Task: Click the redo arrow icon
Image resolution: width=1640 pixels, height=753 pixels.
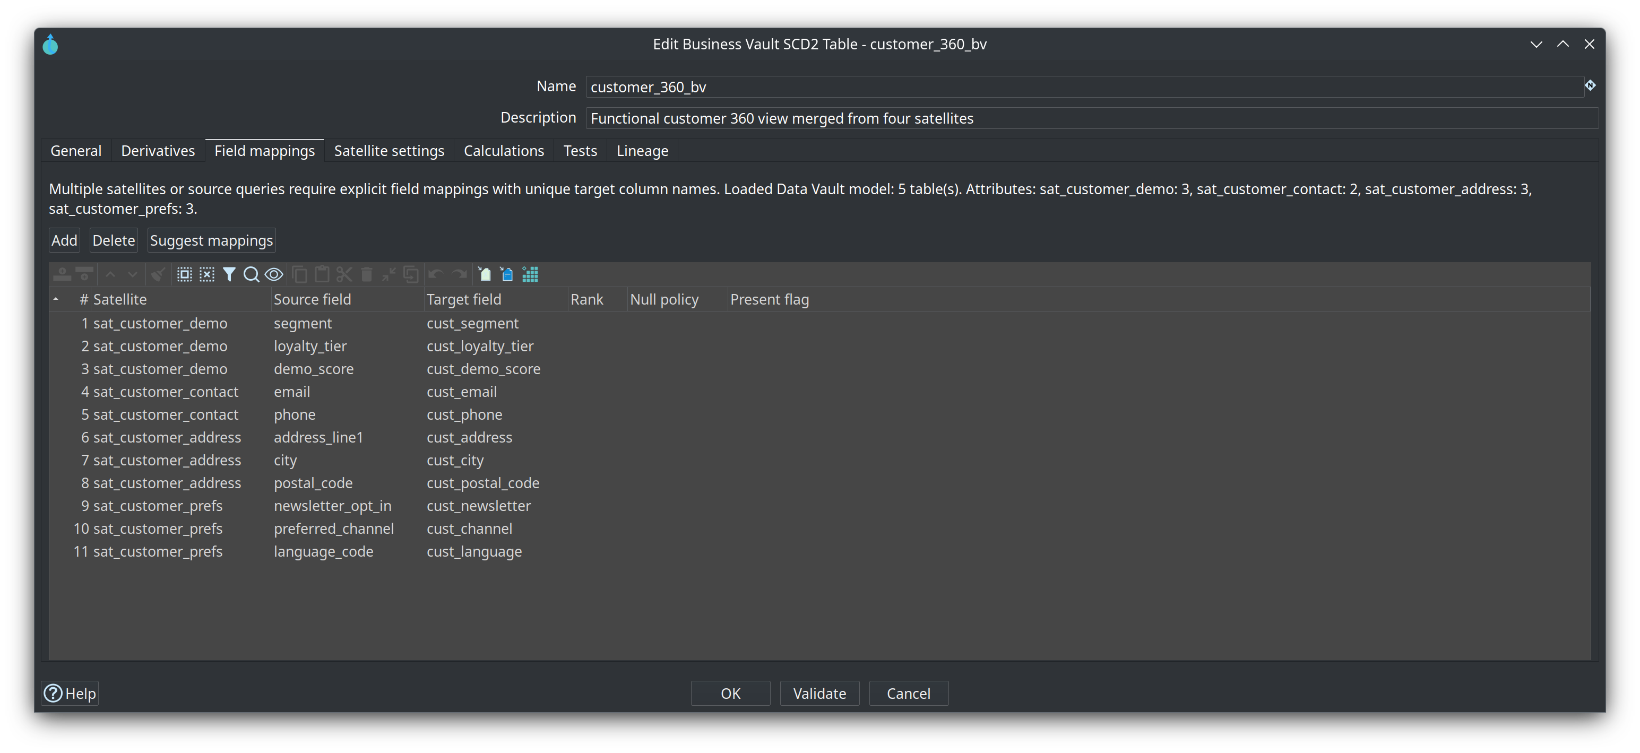Action: point(459,274)
